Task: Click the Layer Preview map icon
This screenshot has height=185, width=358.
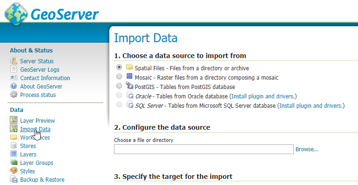Action: pos(14,120)
